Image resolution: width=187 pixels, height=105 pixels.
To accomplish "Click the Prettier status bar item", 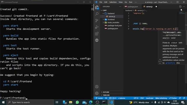I will click(173, 98).
